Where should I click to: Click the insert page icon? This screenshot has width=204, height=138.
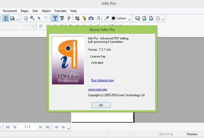click(144, 18)
